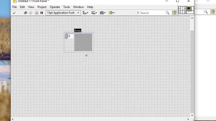Open the 15pt Application Font dropdown
The height and width of the screenshot is (121, 216).
tap(63, 13)
